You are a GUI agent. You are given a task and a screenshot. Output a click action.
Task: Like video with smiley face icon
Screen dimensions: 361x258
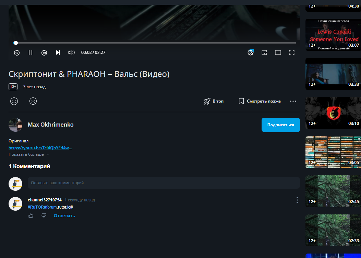[14, 101]
